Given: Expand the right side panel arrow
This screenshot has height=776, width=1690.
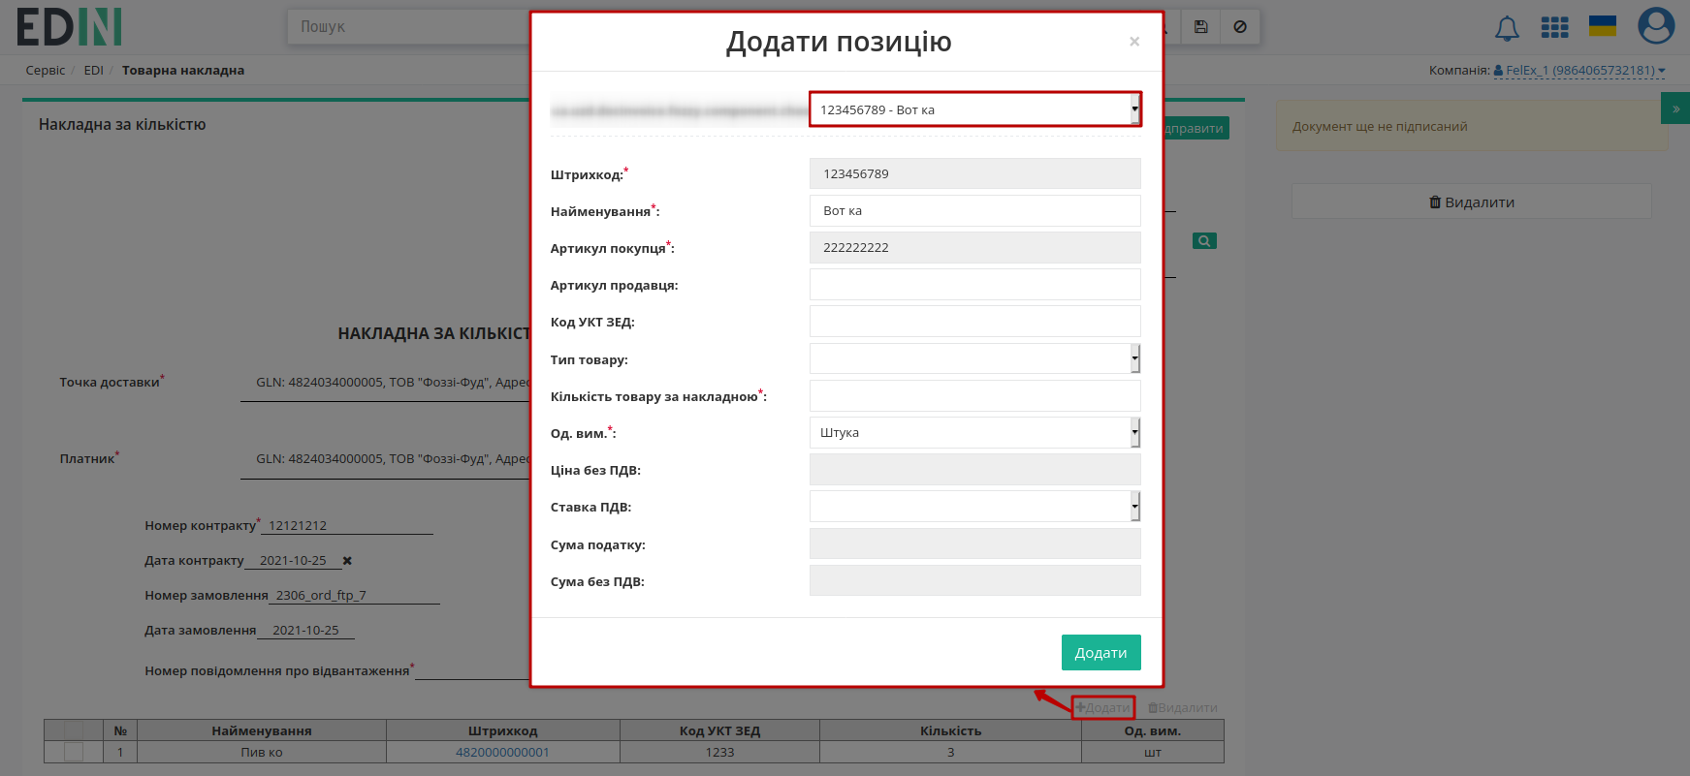Looking at the screenshot, I should tap(1675, 109).
